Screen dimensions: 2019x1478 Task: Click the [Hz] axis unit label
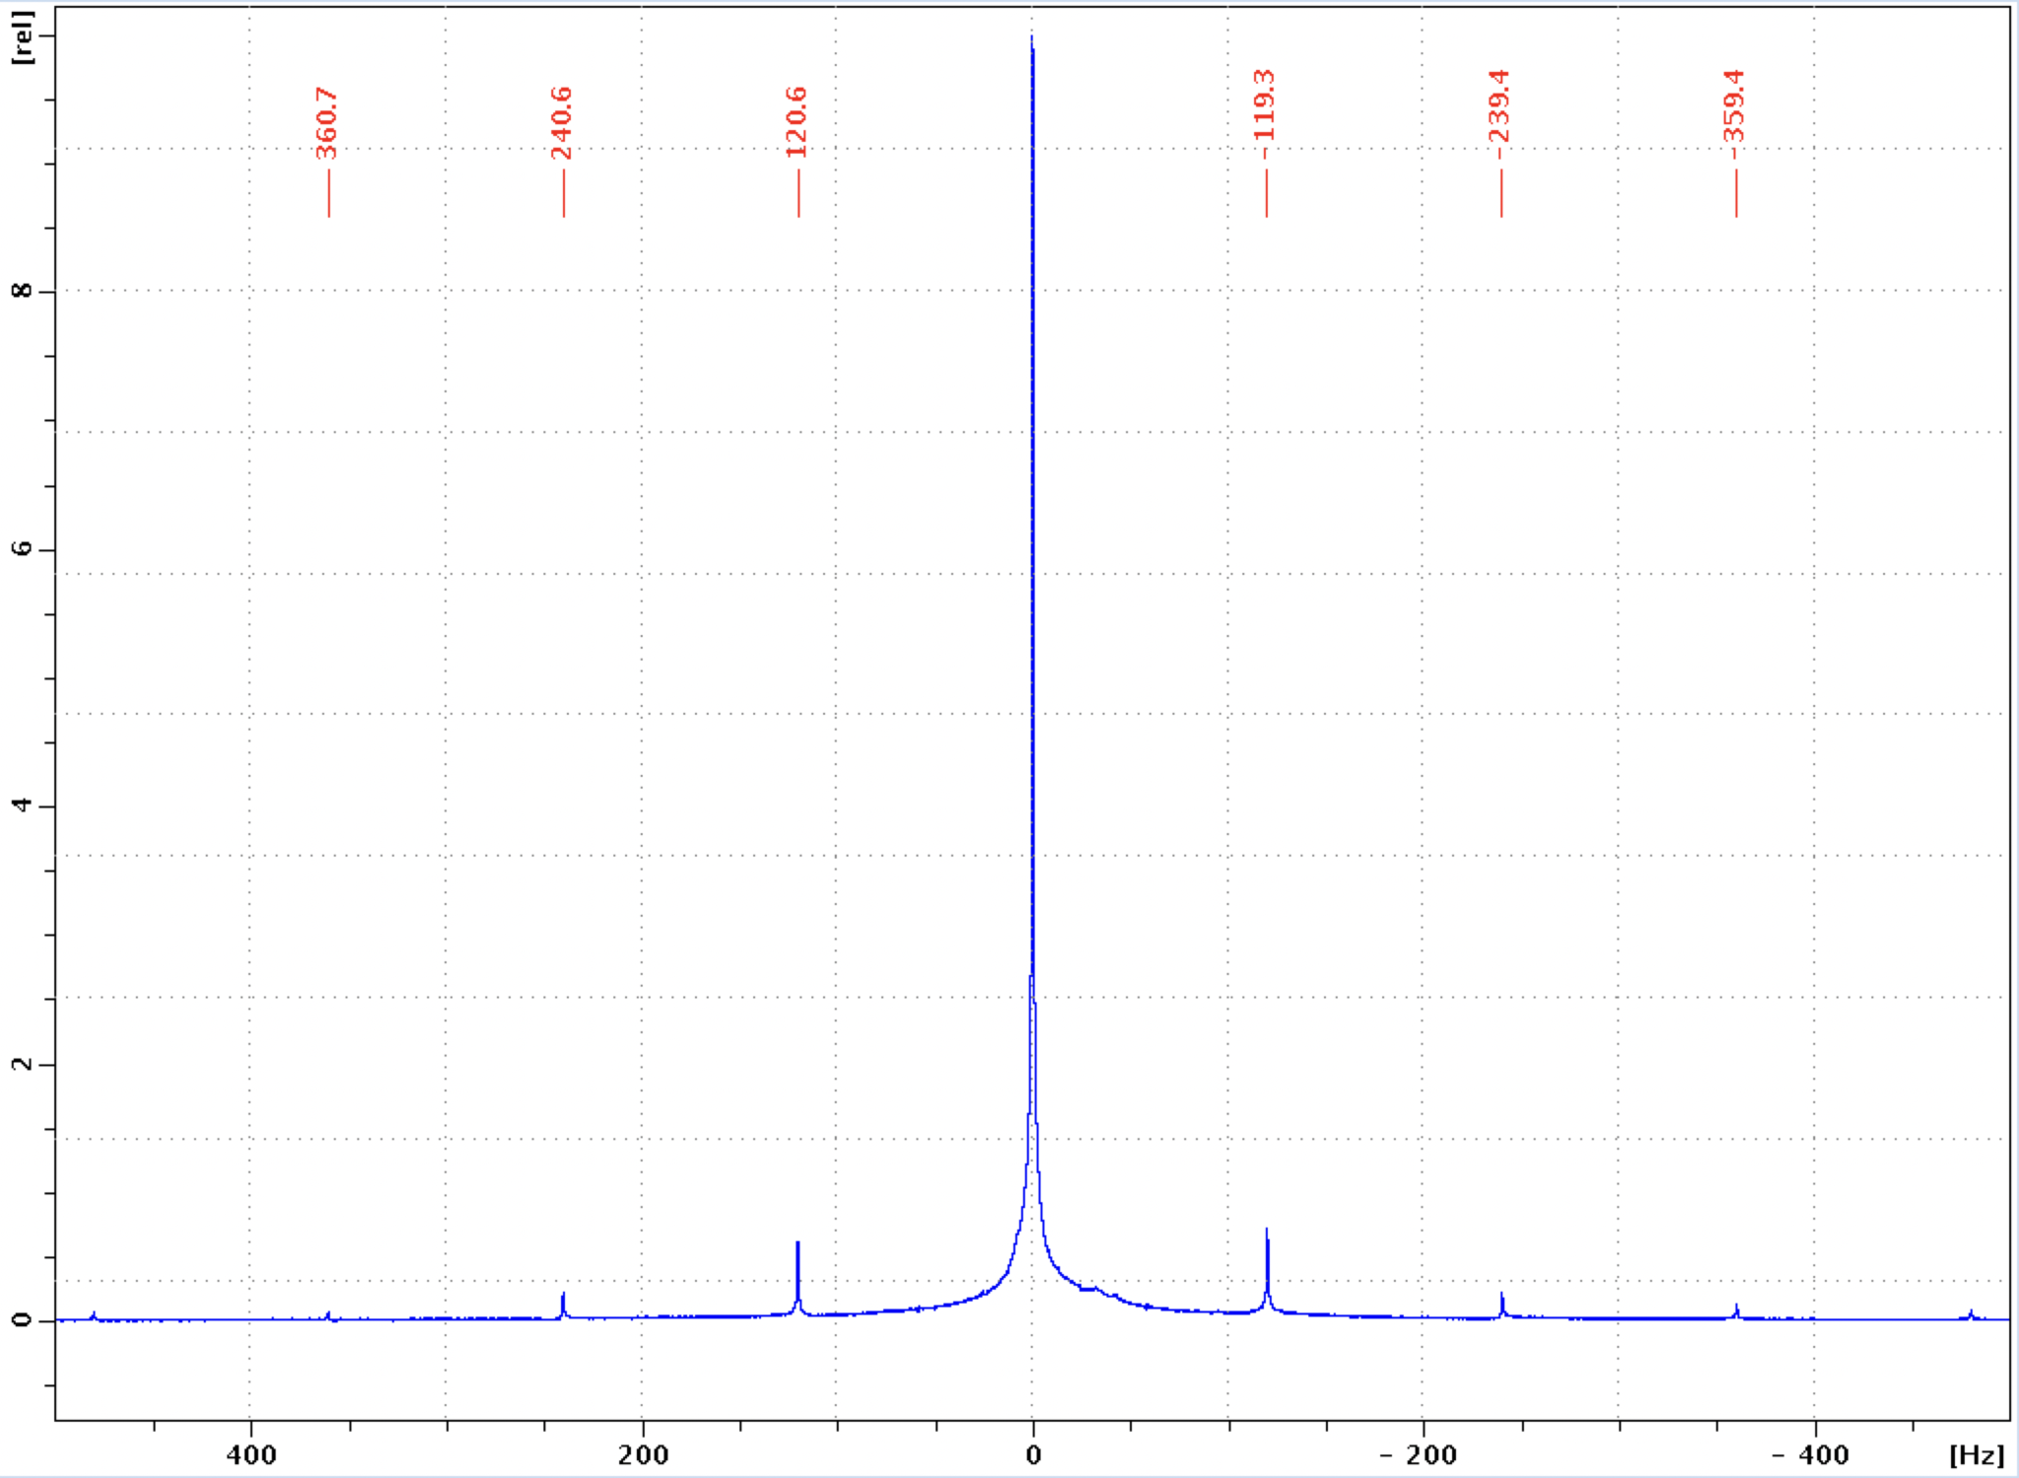(1977, 1455)
